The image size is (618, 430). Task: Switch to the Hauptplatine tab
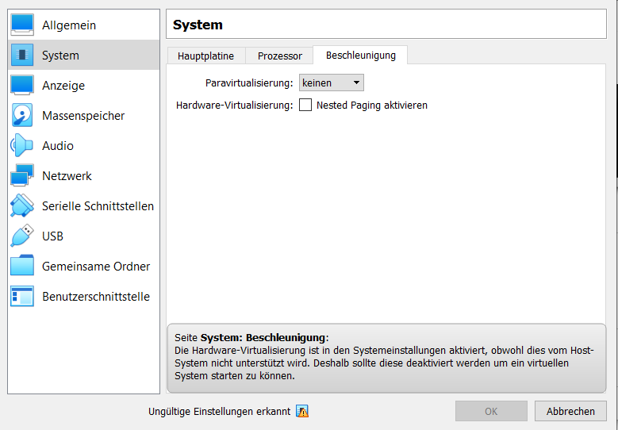pos(205,56)
